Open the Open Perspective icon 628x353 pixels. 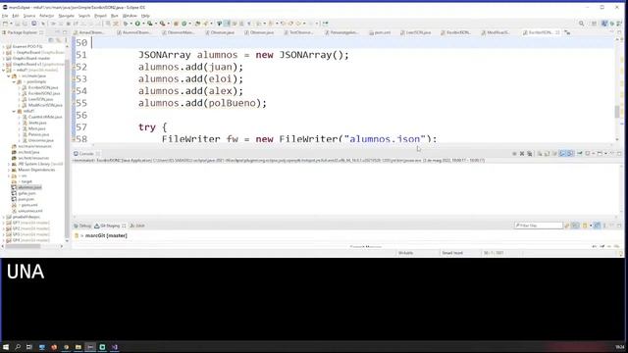pyautogui.click(x=594, y=24)
